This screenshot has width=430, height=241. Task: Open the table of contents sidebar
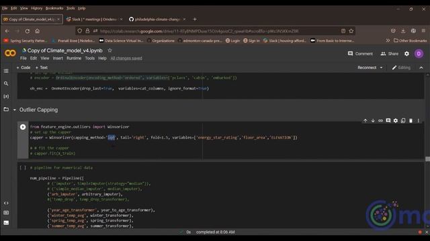(x=6, y=71)
